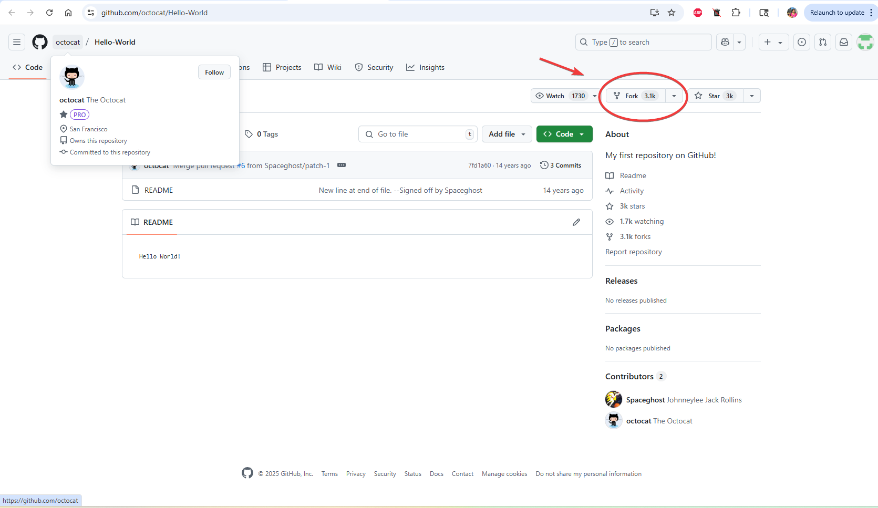878x508 pixels.
Task: Focus the Type / to search field
Action: (x=644, y=42)
